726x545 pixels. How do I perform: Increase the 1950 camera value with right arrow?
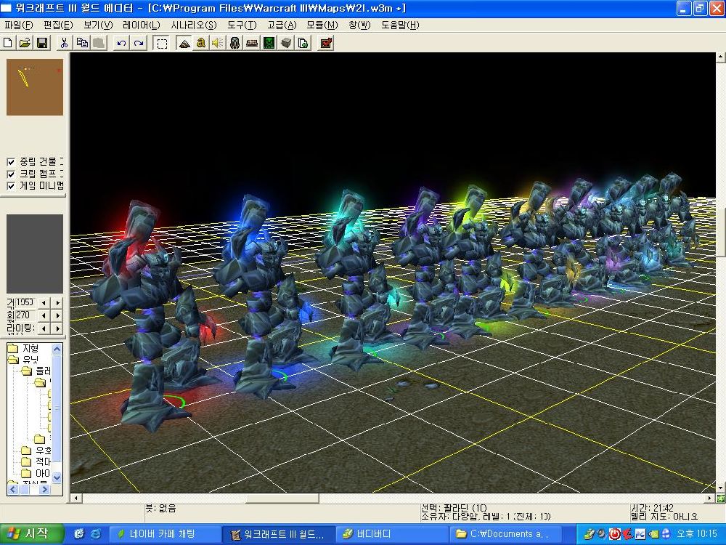coord(57,302)
